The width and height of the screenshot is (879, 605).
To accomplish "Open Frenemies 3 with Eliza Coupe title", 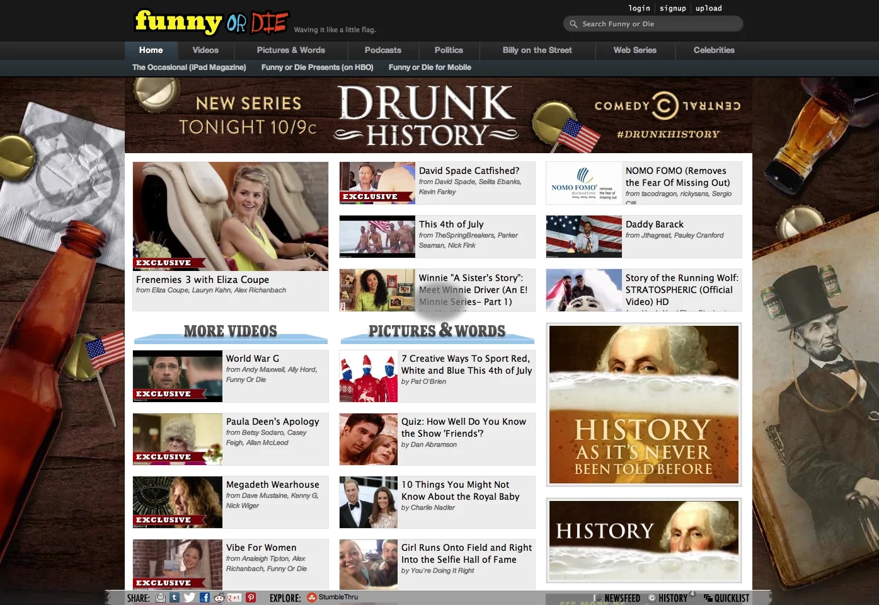I will pyautogui.click(x=202, y=280).
